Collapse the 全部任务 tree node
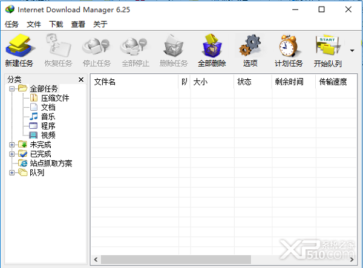Image resolution: width=363 pixels, height=268 pixels. [x=12, y=89]
